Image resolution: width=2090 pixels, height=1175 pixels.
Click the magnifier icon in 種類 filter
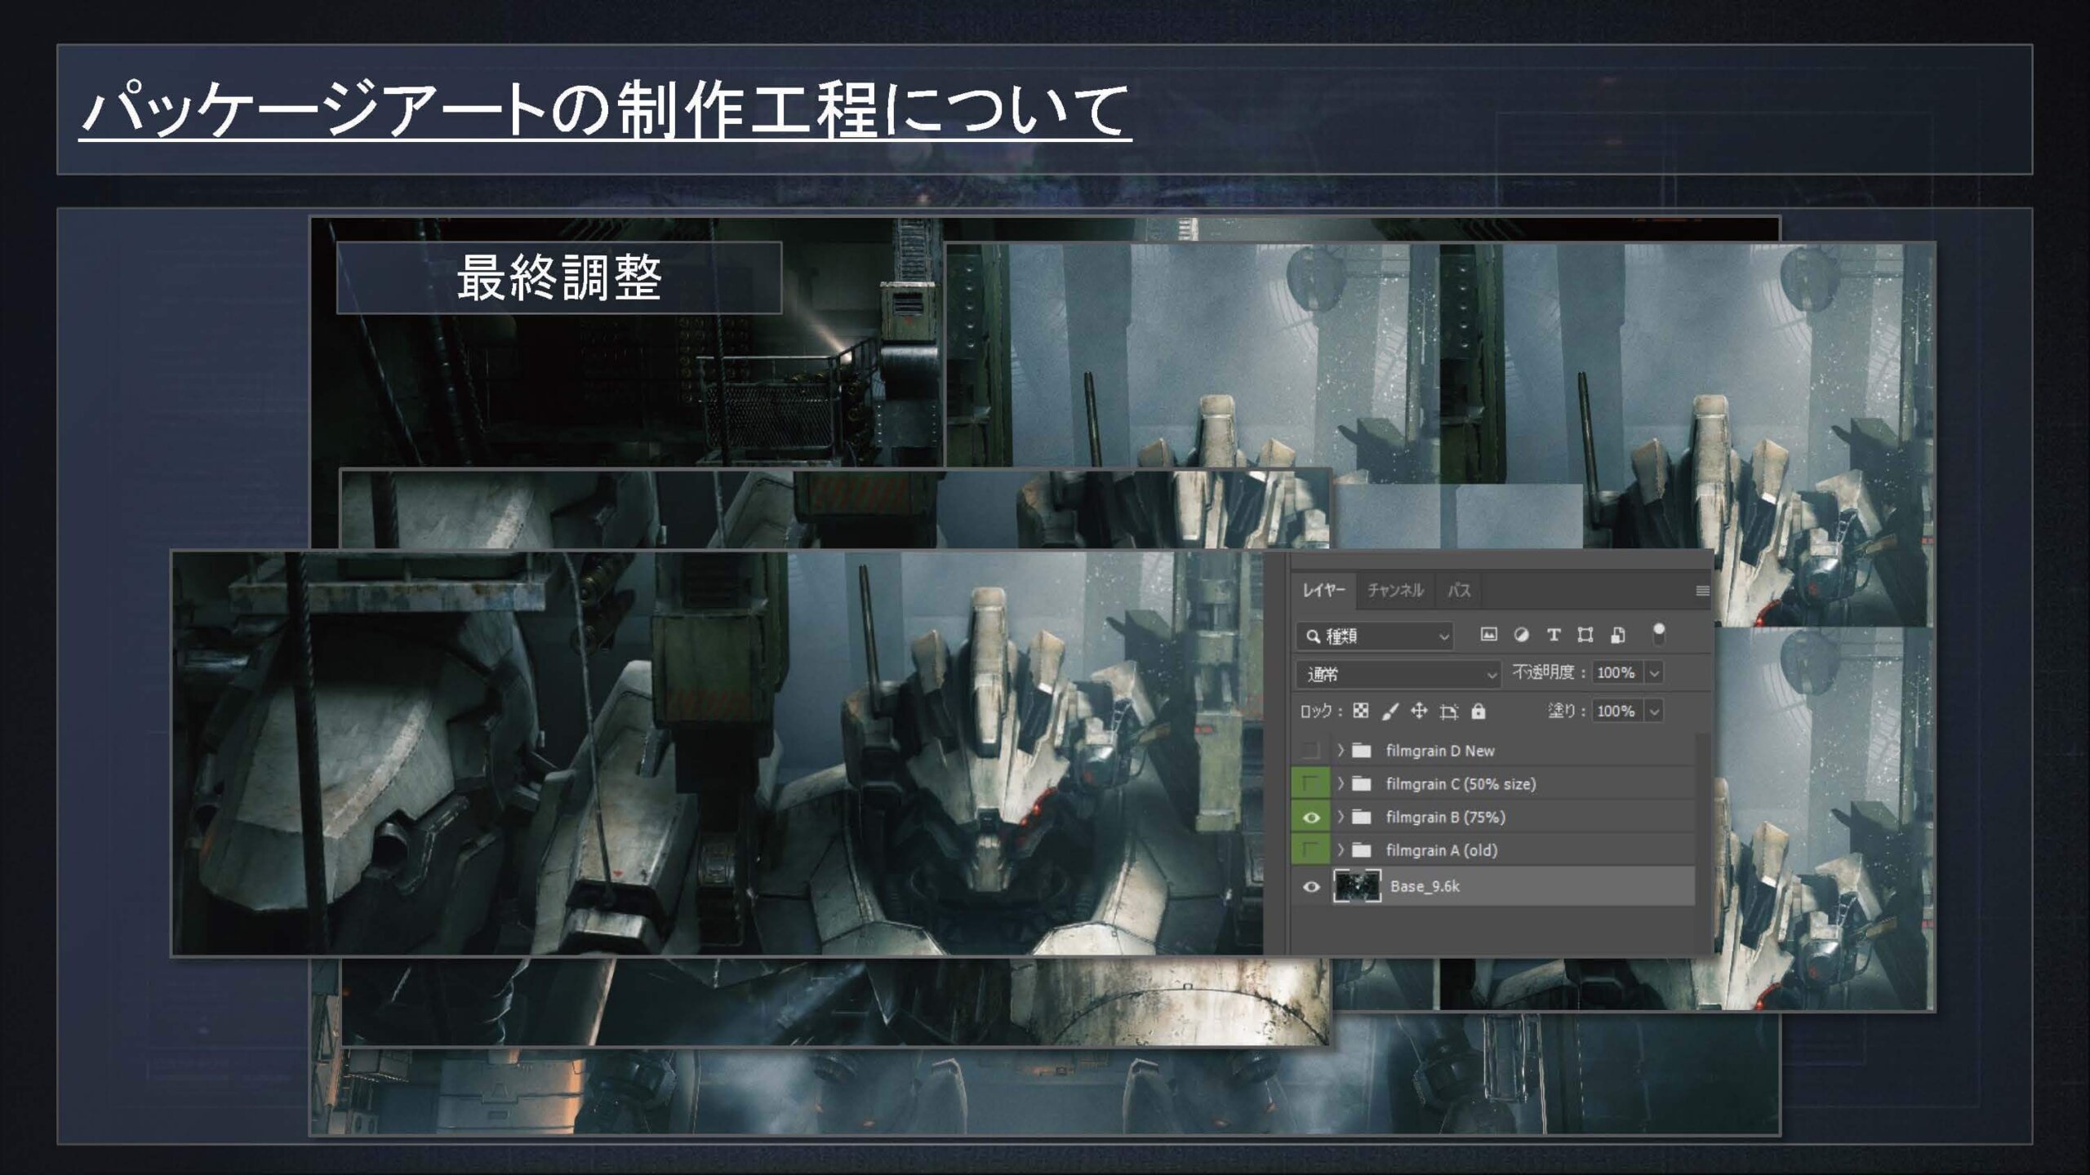[x=1313, y=636]
